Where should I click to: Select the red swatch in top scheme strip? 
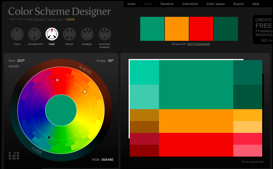click(201, 29)
